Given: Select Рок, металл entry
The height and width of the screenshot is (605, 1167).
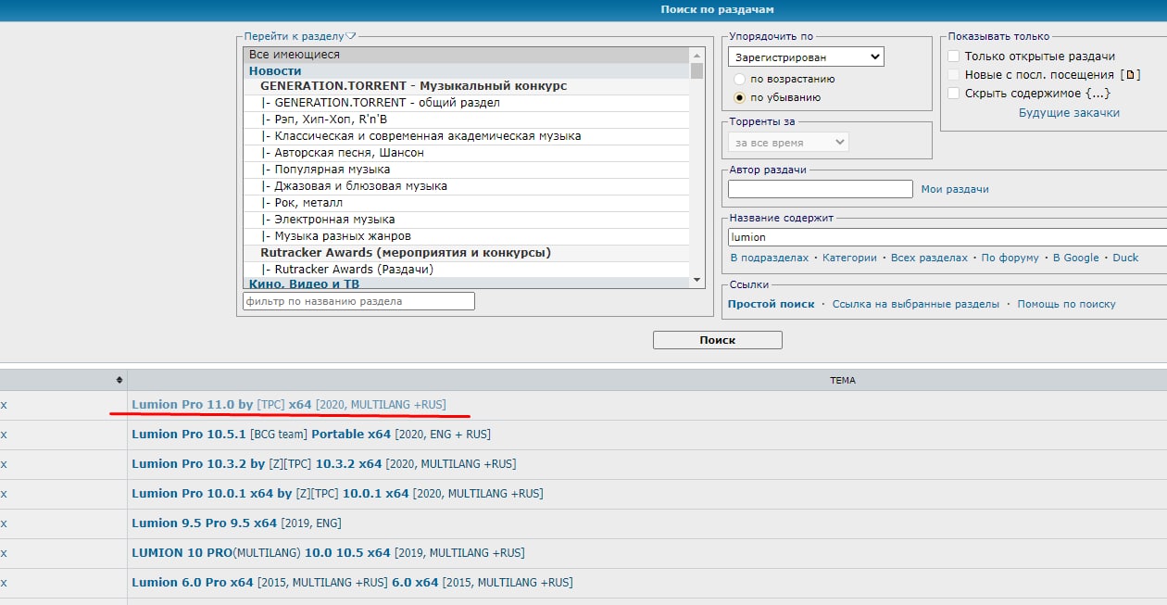Looking at the screenshot, I should tap(467, 203).
